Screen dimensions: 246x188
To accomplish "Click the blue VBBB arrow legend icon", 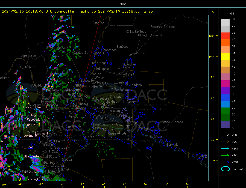I will (225, 162).
